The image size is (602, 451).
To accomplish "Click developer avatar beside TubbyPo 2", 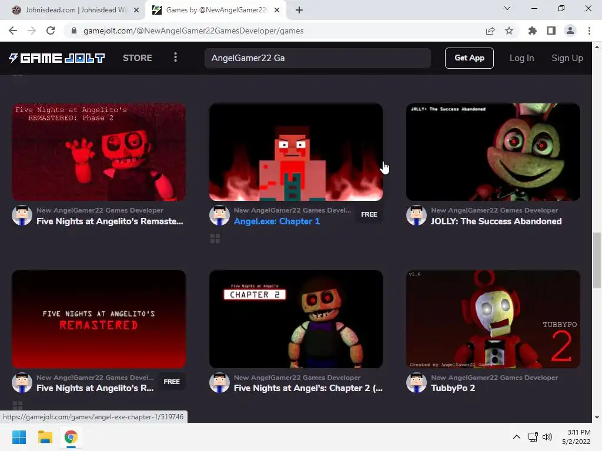I will point(417,383).
